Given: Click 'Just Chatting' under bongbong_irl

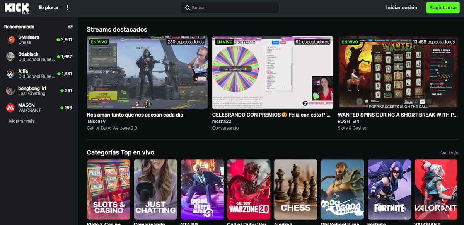Looking at the screenshot, I should click(32, 93).
